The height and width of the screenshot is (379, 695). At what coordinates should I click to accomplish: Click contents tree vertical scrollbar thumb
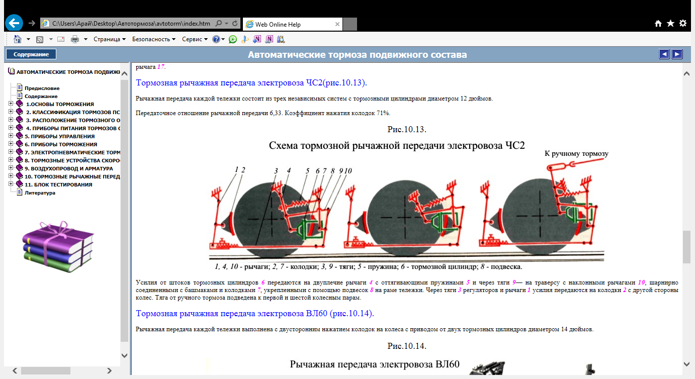click(125, 211)
